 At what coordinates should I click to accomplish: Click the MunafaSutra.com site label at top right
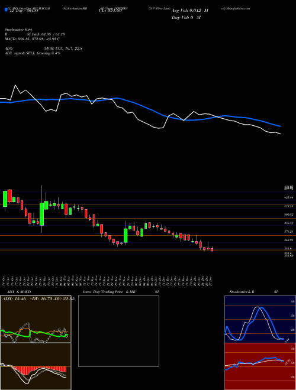tap(236, 8)
